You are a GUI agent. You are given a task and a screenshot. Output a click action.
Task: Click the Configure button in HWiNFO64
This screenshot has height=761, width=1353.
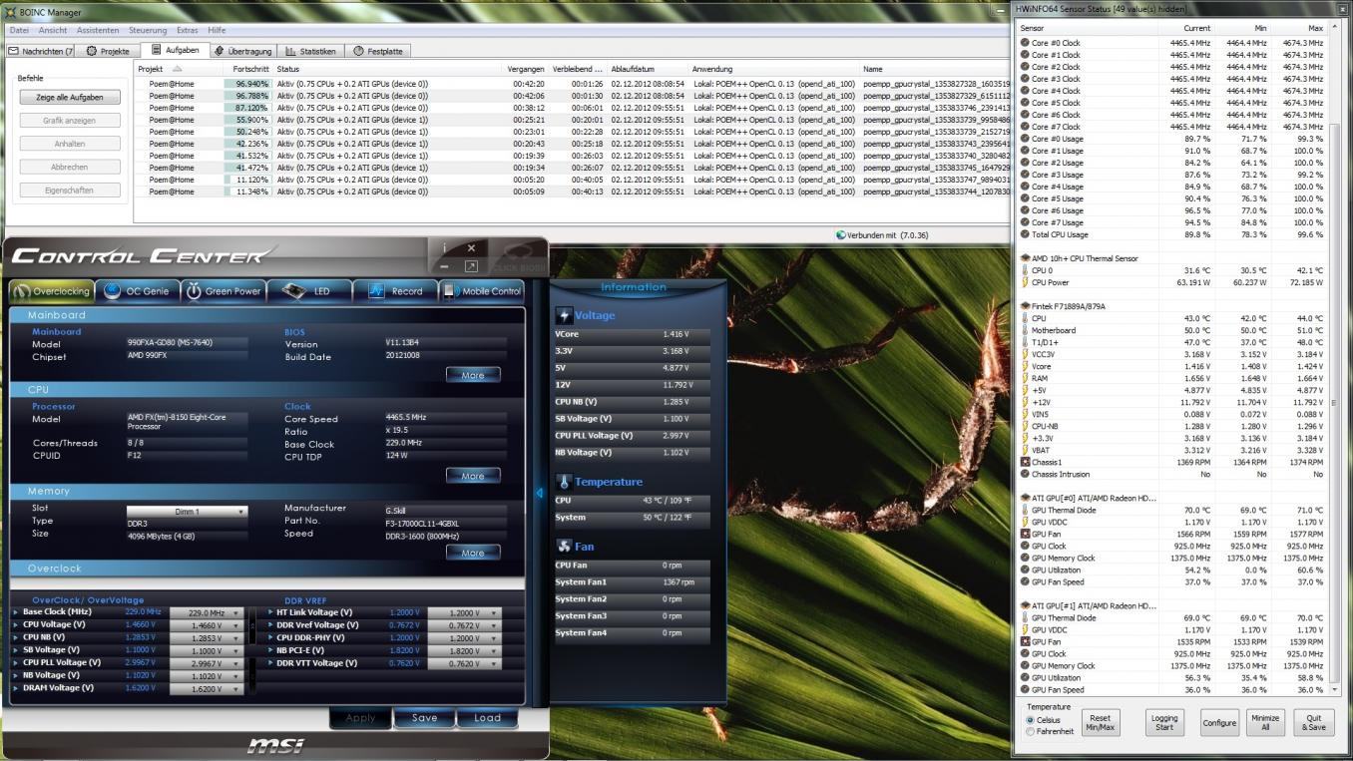tap(1218, 723)
